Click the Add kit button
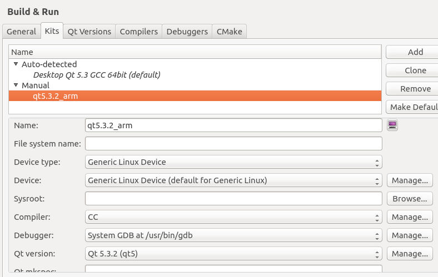The image size is (438, 277). [412, 52]
